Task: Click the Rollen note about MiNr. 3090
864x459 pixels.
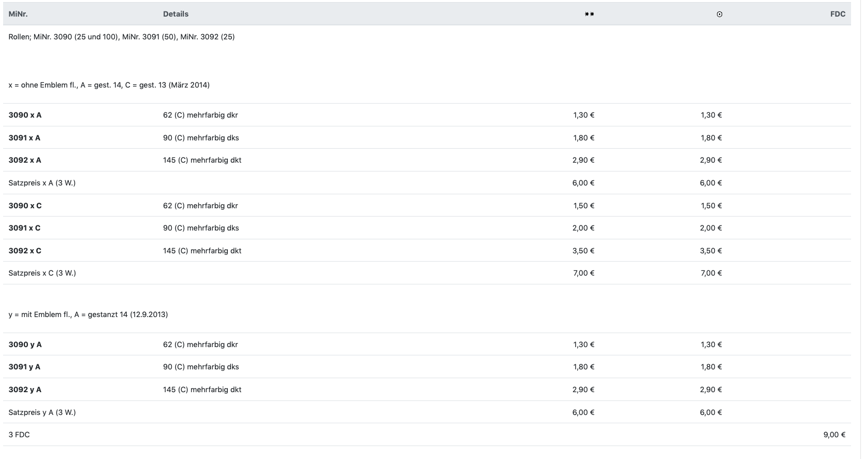Action: click(x=122, y=37)
